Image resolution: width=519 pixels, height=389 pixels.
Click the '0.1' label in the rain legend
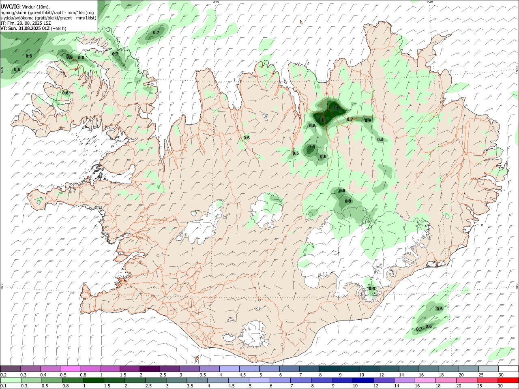click(3, 386)
